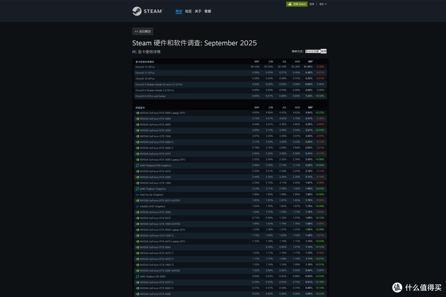Open the 客服 support menu item
The height and width of the screenshot is (297, 446).
(x=208, y=12)
